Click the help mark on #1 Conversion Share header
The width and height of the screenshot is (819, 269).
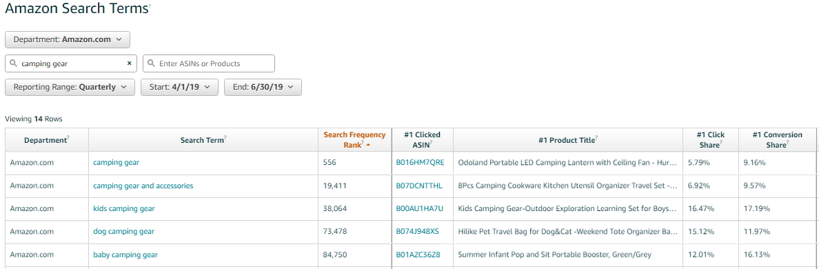788,143
